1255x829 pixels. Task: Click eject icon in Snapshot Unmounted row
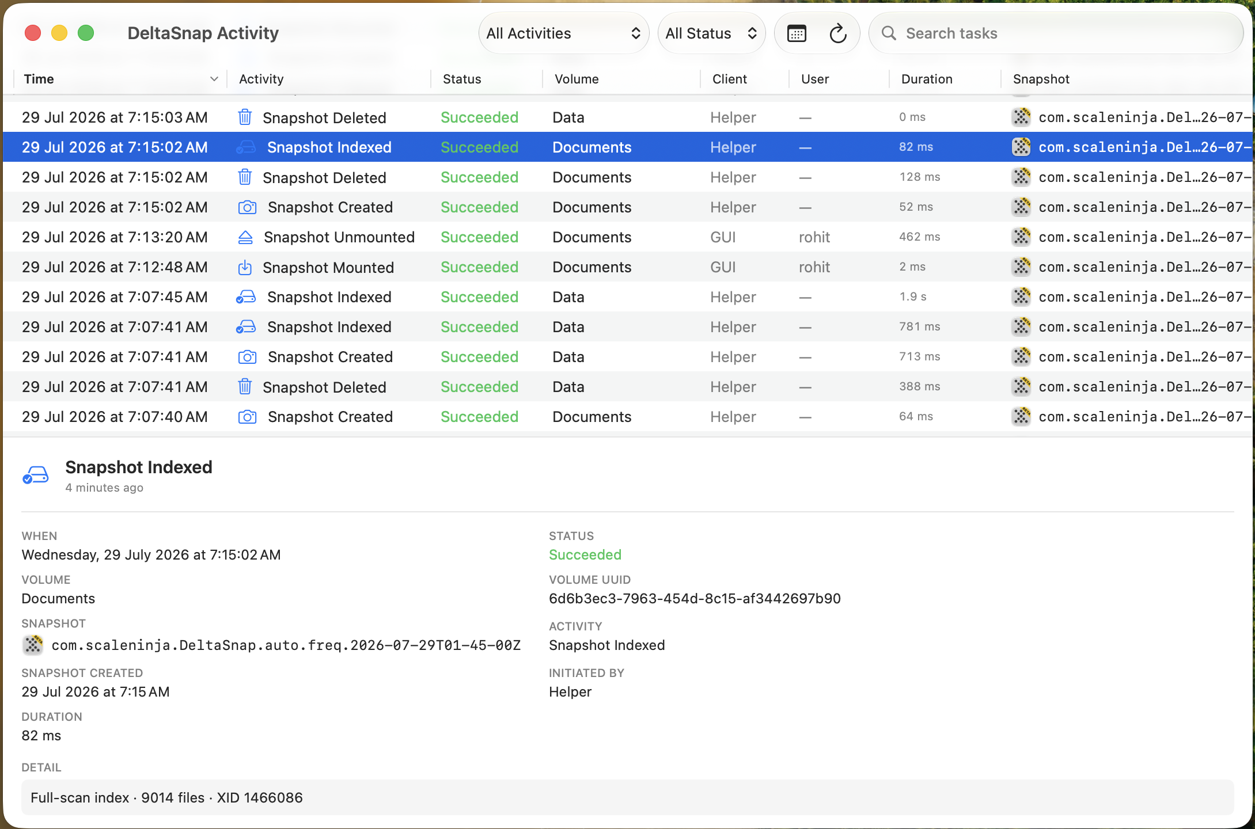[245, 237]
